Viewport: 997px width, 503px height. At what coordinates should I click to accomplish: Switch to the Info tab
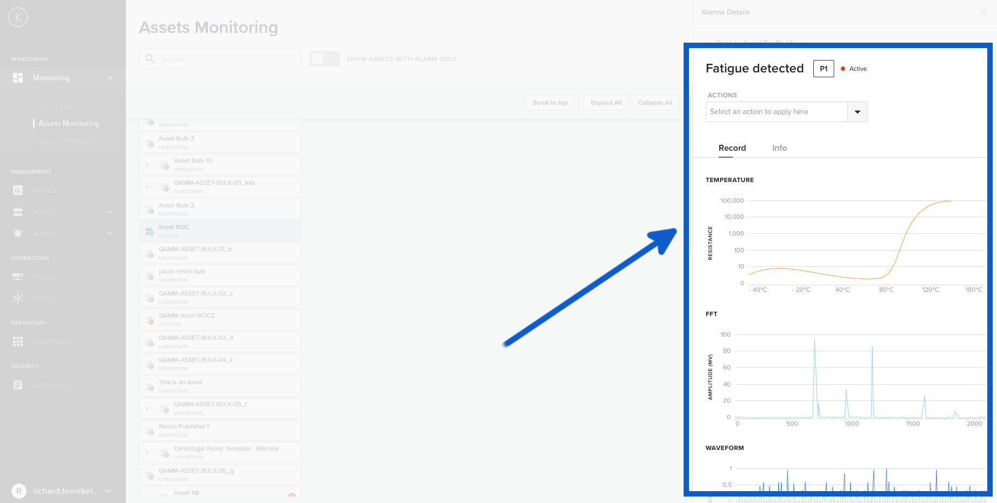tap(779, 148)
